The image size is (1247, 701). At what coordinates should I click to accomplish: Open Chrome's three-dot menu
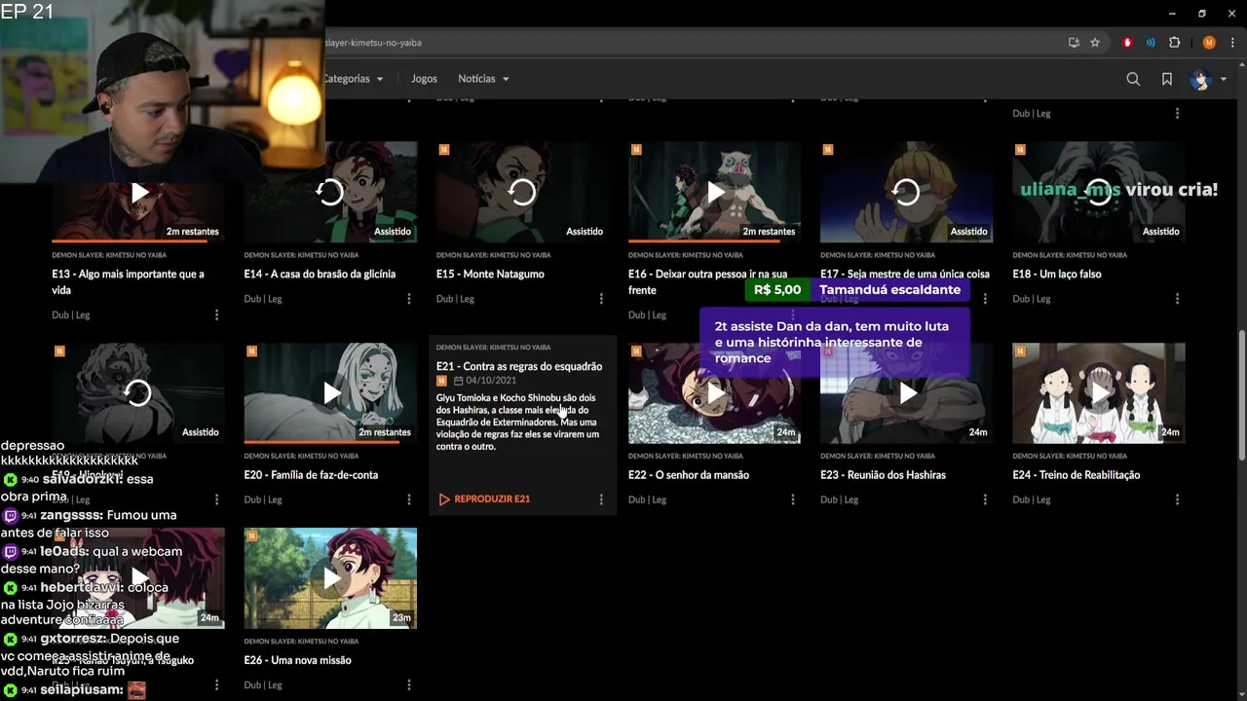pyautogui.click(x=1231, y=43)
